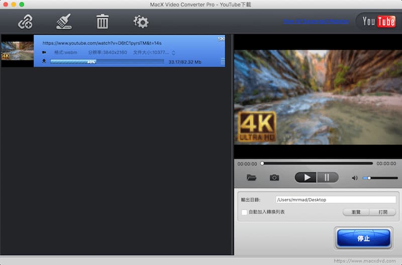This screenshot has width=402, height=265.
Task: Click the video preview image
Action: pos(318,97)
